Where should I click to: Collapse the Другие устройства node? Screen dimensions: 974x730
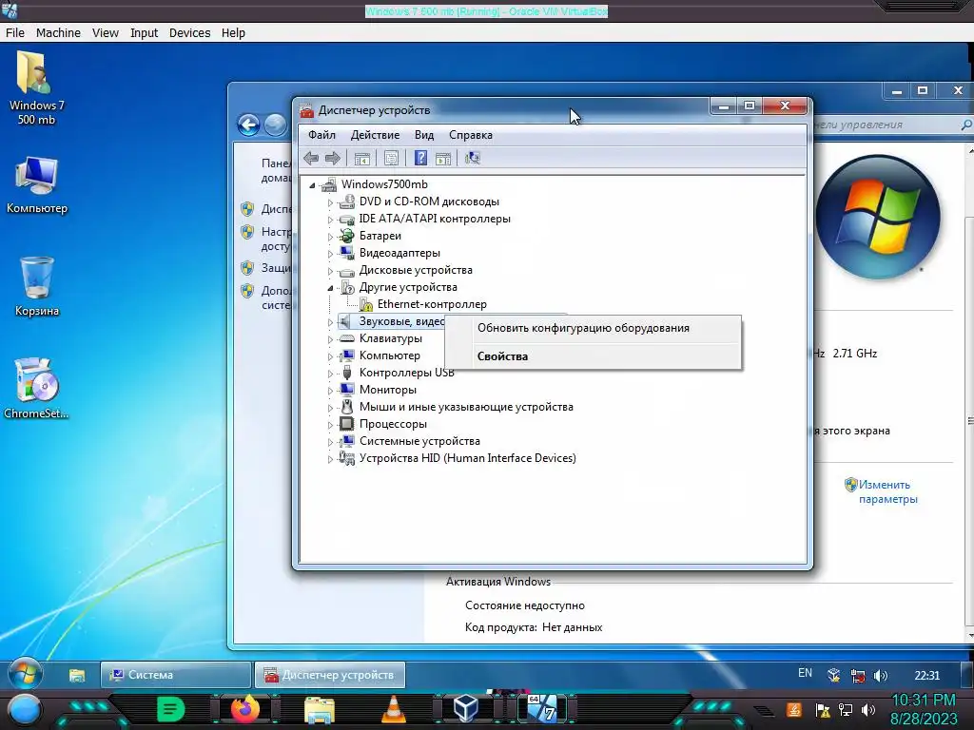tap(330, 287)
